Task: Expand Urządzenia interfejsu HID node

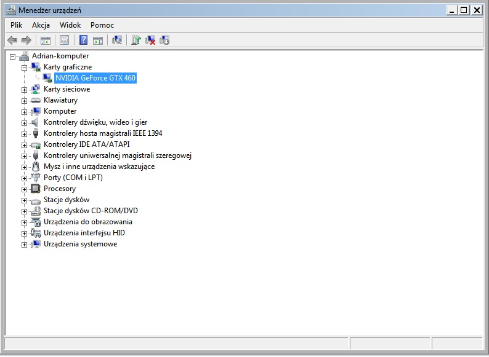Action: tap(24, 233)
